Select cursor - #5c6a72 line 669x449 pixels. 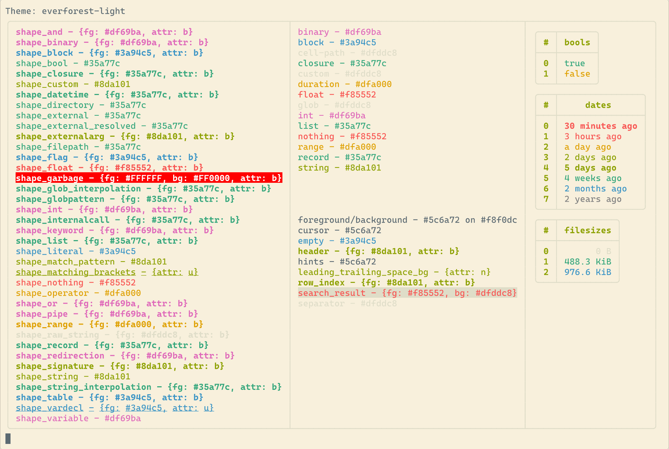(x=340, y=231)
